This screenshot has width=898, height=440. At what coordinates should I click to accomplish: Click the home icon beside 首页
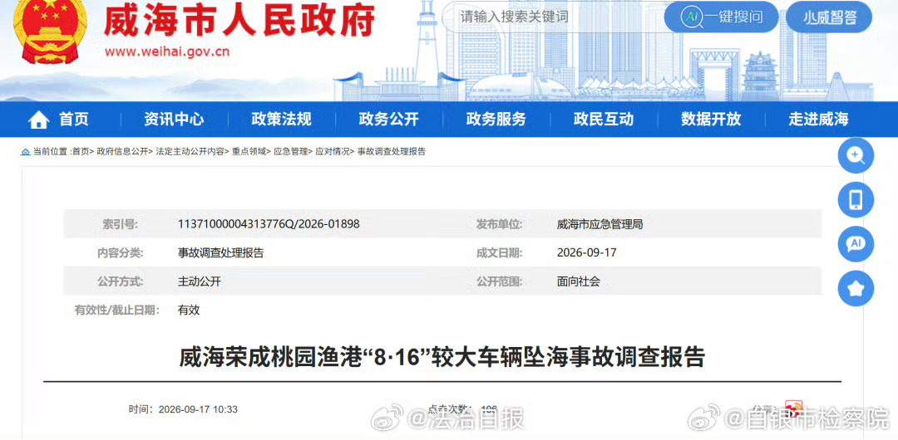(x=39, y=120)
